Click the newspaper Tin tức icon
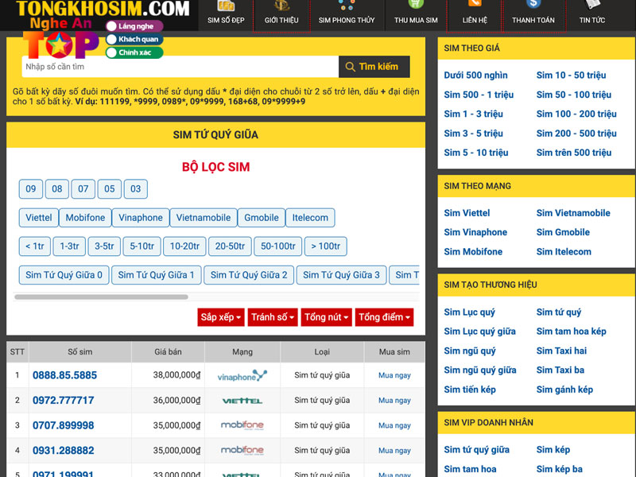Image resolution: width=636 pixels, height=477 pixels. tap(591, 6)
